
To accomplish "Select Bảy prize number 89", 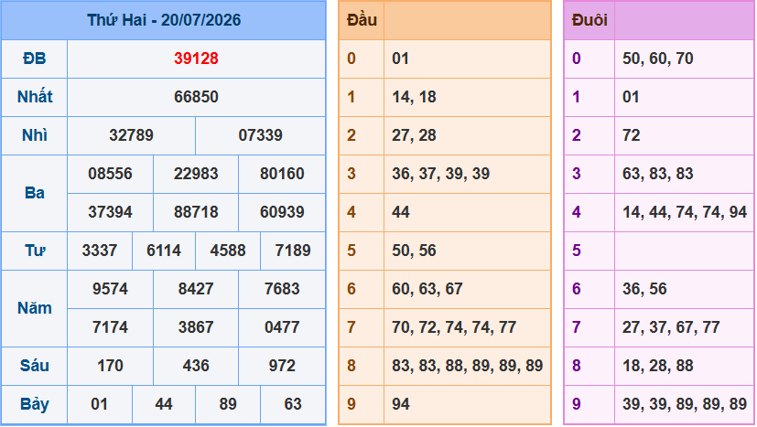I will pyautogui.click(x=228, y=404).
